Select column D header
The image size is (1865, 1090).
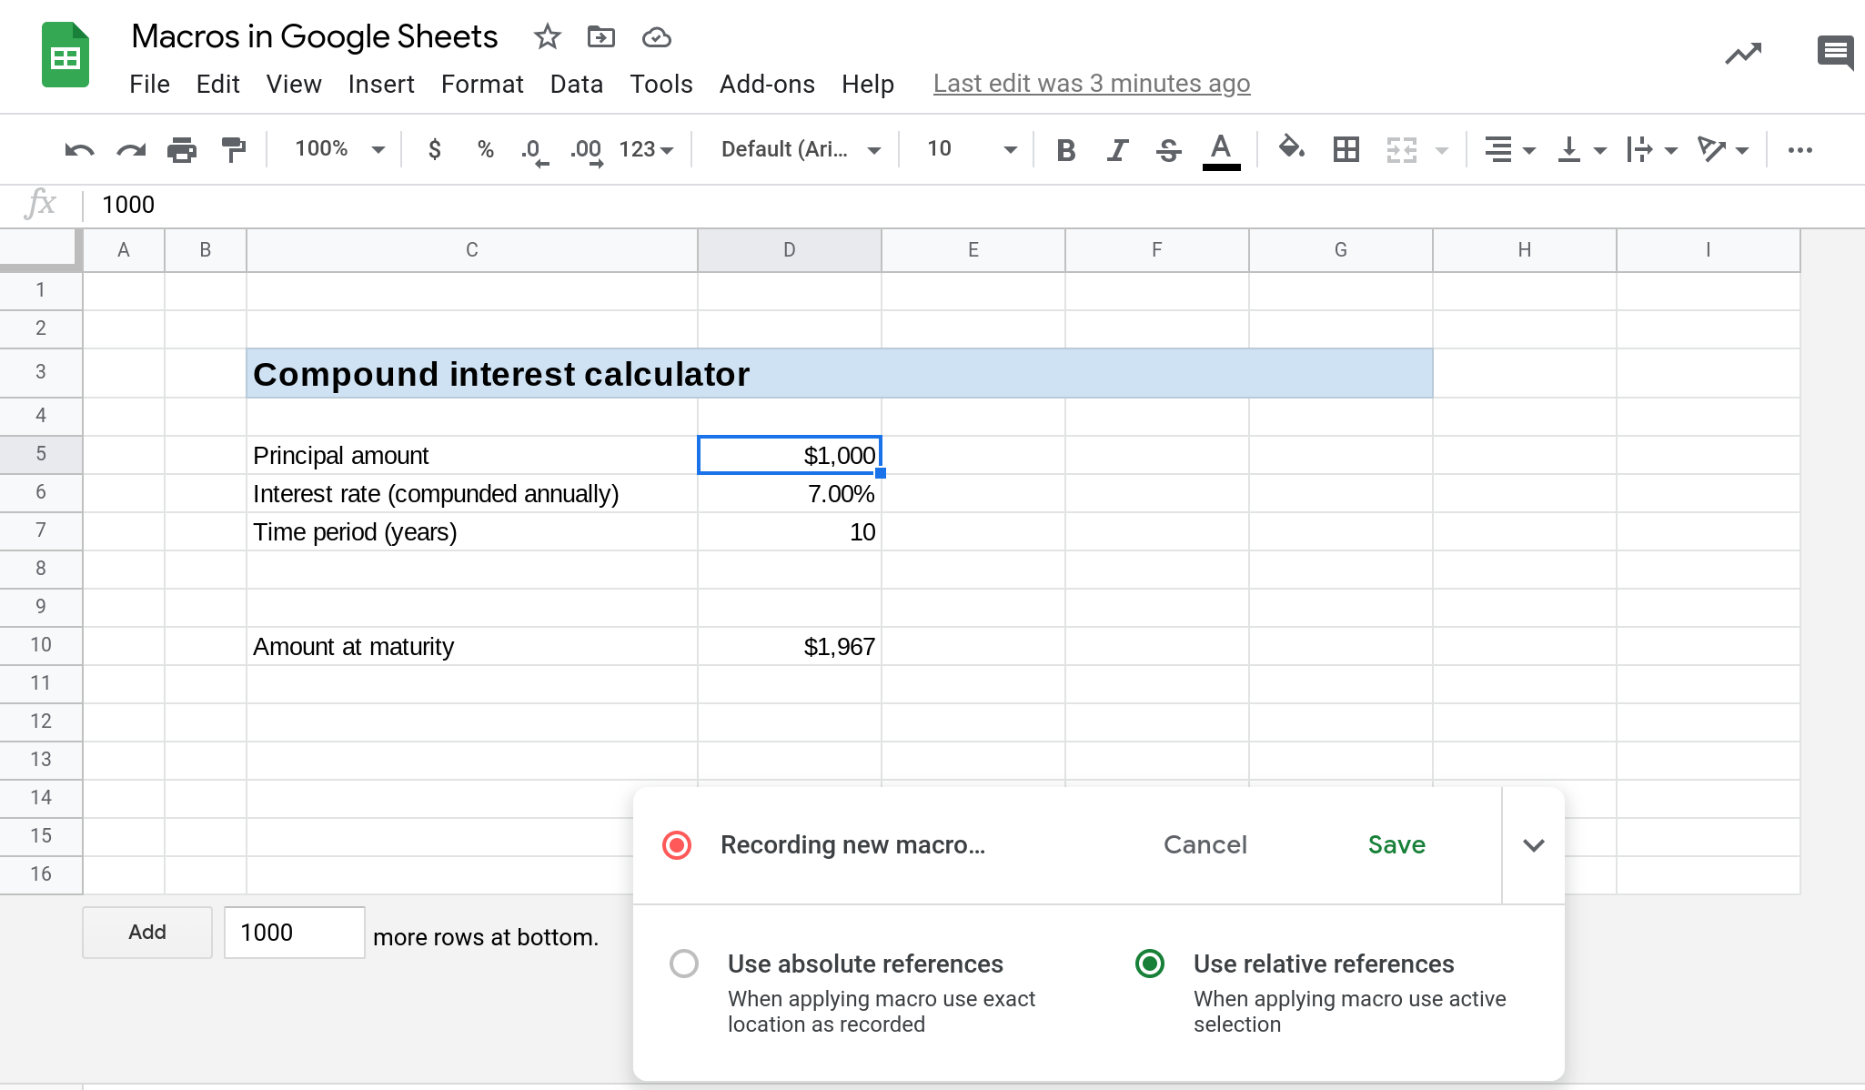(x=789, y=249)
